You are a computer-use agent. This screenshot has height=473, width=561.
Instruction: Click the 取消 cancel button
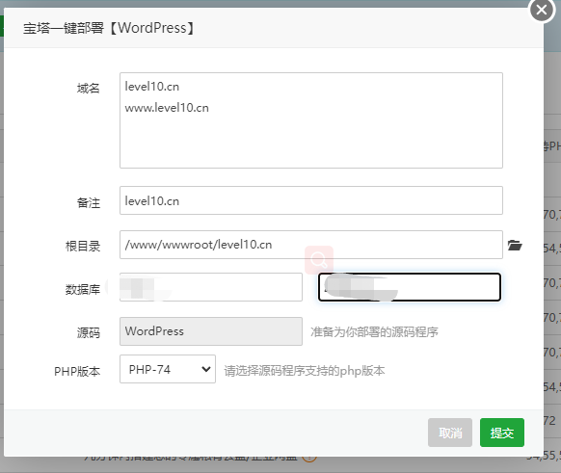tap(450, 433)
